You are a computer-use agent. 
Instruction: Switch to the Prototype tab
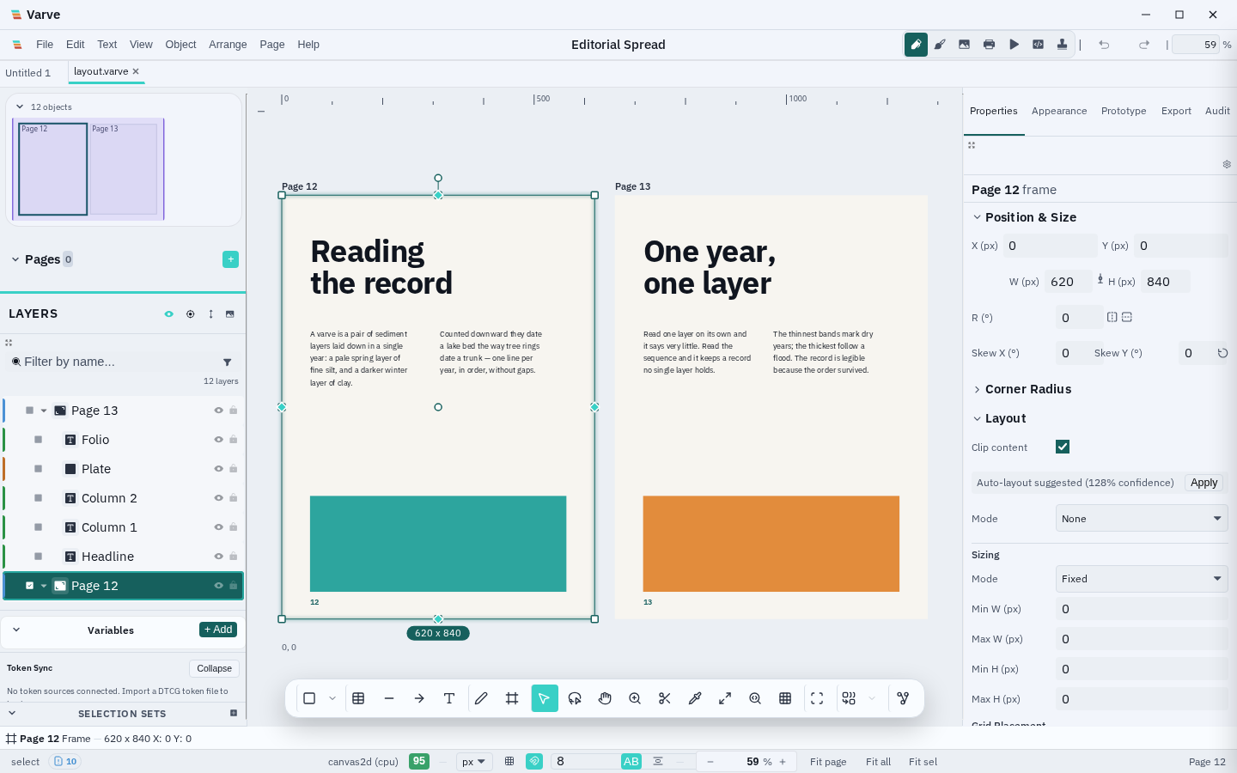(1124, 111)
